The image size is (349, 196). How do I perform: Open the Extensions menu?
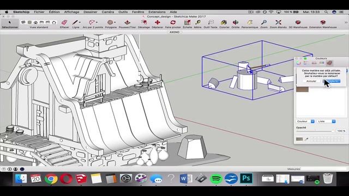157,12
